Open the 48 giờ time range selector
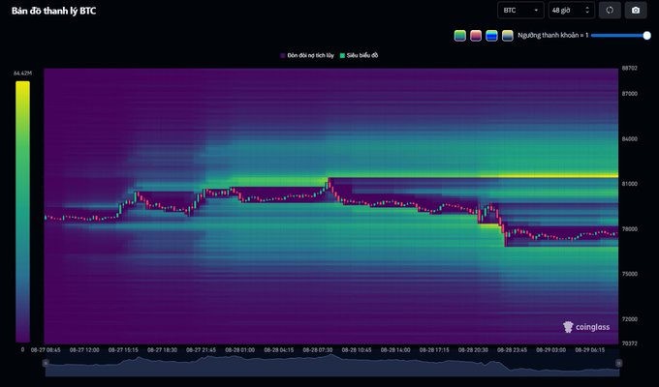Viewport: 659px width, 387px height. (571, 11)
